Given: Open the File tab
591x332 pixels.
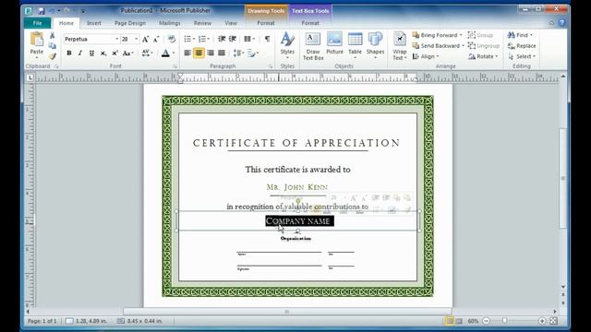Looking at the screenshot, I should coord(37,23).
